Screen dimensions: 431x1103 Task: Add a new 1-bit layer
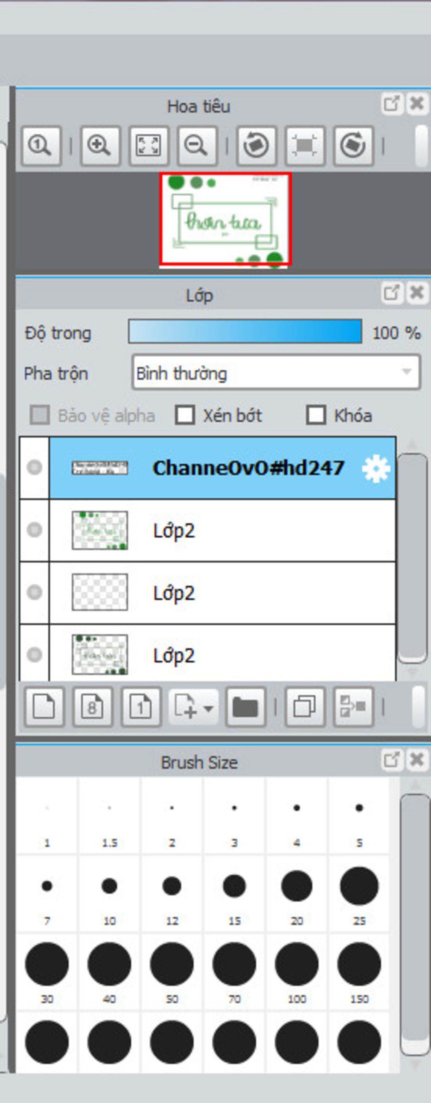pos(141,707)
